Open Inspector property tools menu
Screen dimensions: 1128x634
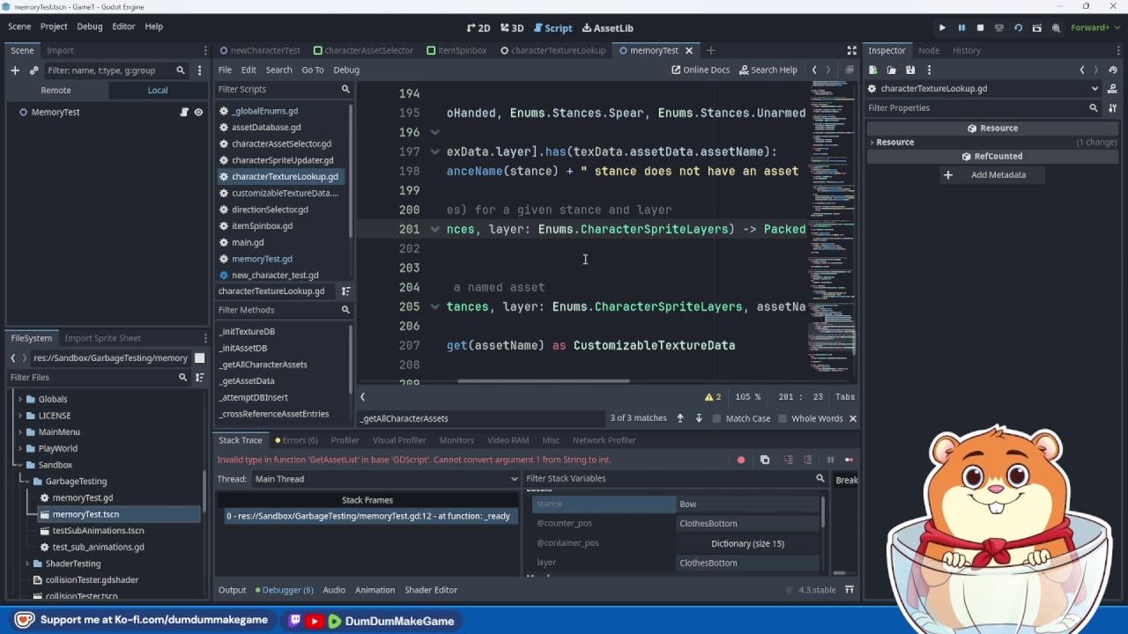tap(1113, 107)
